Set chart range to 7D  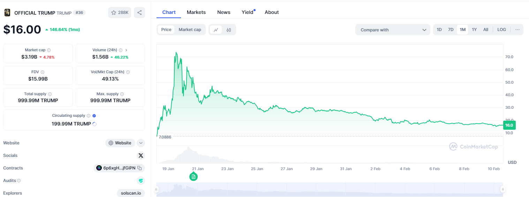pyautogui.click(x=451, y=30)
